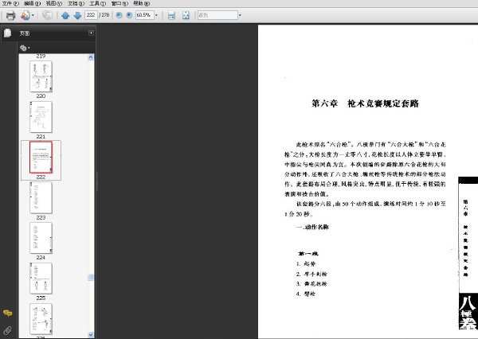The height and width of the screenshot is (339, 478).
Task: Open the comments panel speech-bubble icon
Action: [x=8, y=313]
